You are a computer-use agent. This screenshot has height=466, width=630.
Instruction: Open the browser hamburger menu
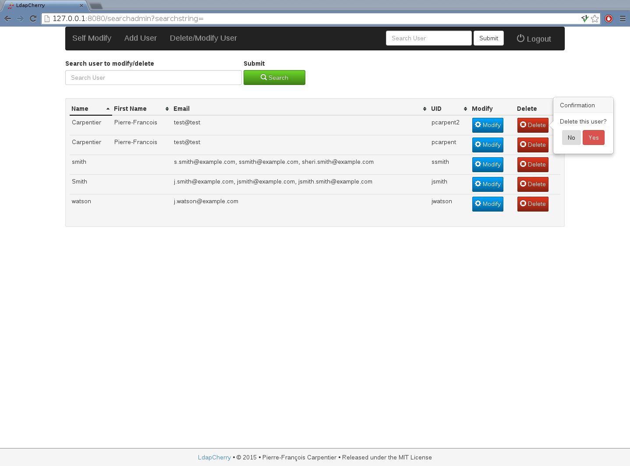[623, 18]
